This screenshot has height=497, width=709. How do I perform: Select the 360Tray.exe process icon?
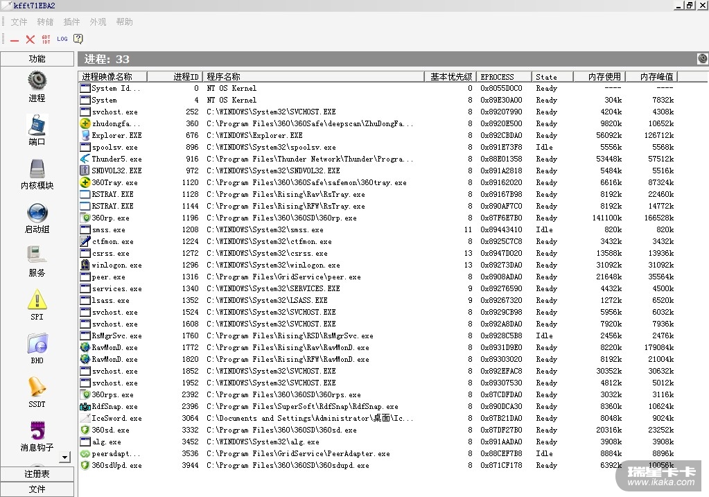(85, 182)
